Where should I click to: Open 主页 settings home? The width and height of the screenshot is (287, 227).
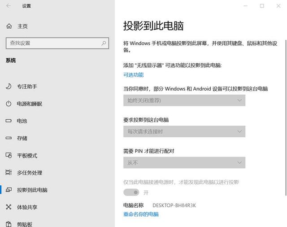coord(22,26)
